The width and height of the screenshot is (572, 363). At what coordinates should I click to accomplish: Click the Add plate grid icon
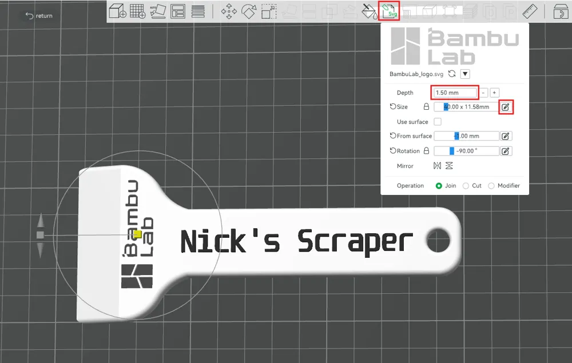coord(137,11)
